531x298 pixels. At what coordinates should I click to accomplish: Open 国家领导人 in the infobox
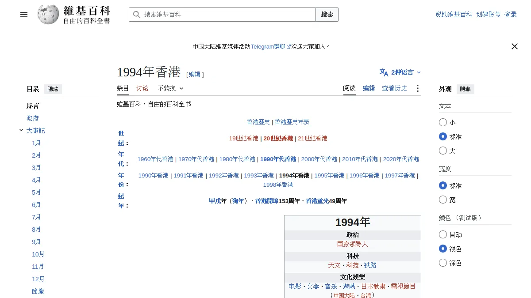click(x=353, y=244)
